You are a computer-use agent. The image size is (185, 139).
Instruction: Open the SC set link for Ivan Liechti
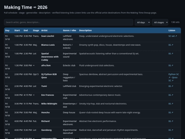(172, 36)
